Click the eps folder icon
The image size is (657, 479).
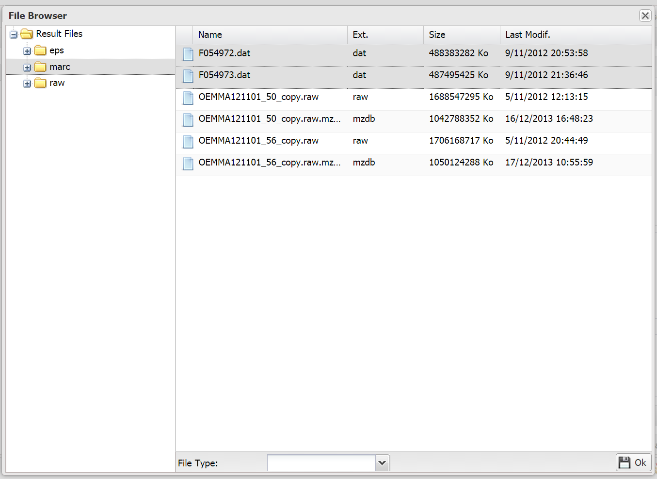(41, 50)
